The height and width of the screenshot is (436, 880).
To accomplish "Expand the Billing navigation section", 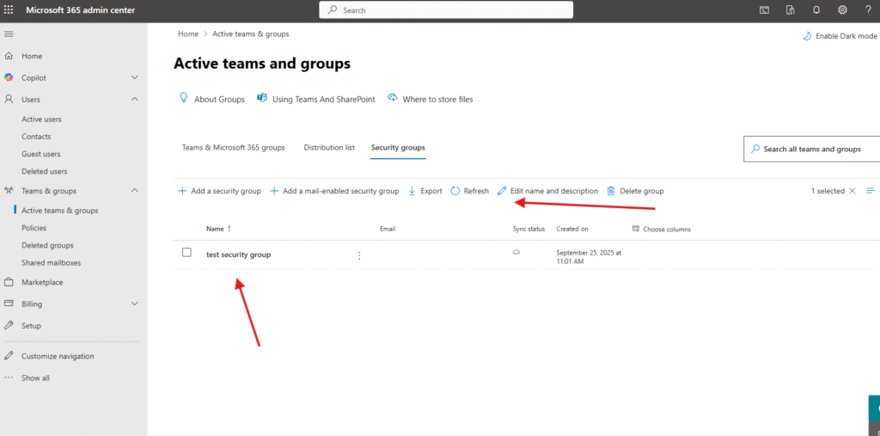I will tap(134, 304).
